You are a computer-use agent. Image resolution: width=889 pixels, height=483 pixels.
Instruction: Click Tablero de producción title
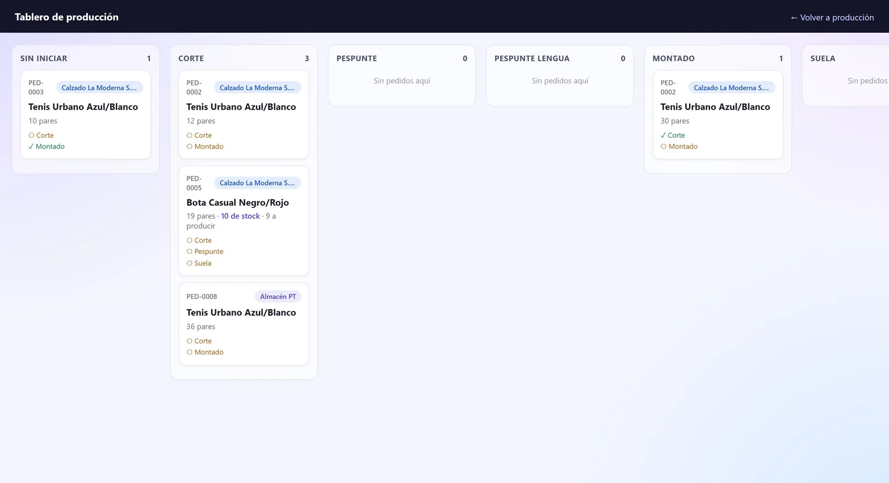point(67,17)
